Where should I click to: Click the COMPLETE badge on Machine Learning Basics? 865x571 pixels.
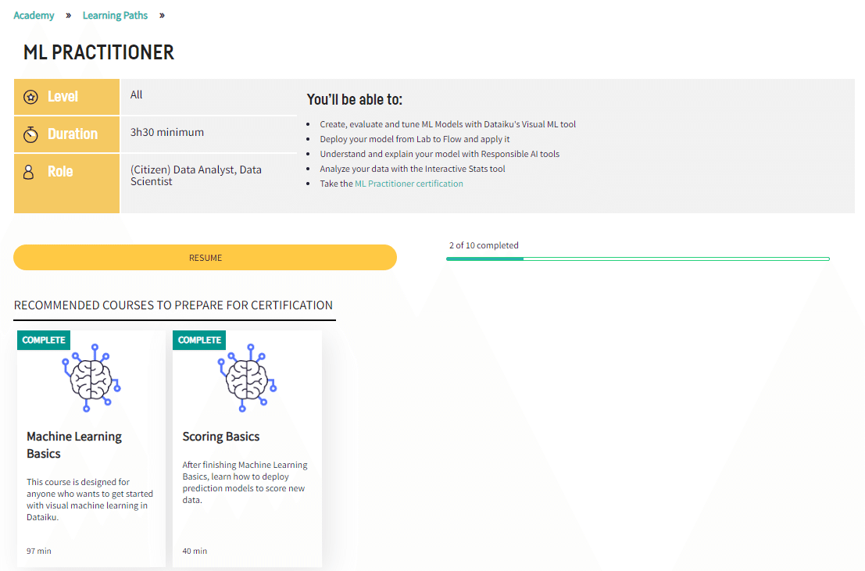tap(43, 340)
